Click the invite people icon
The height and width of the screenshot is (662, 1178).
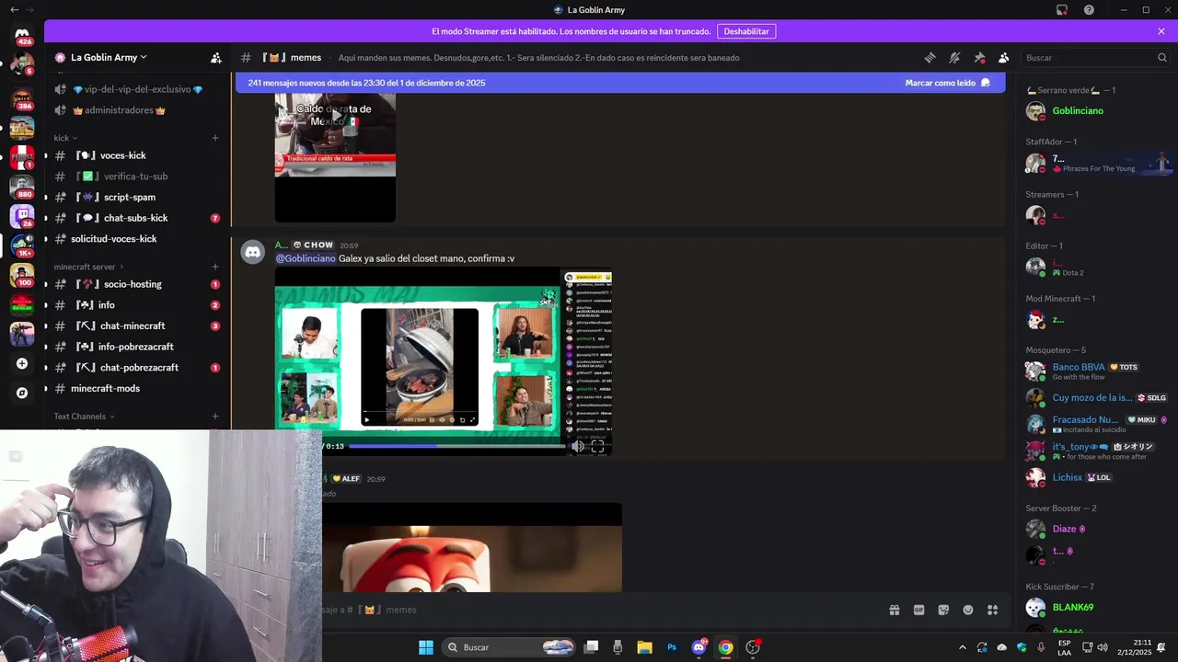point(215,57)
